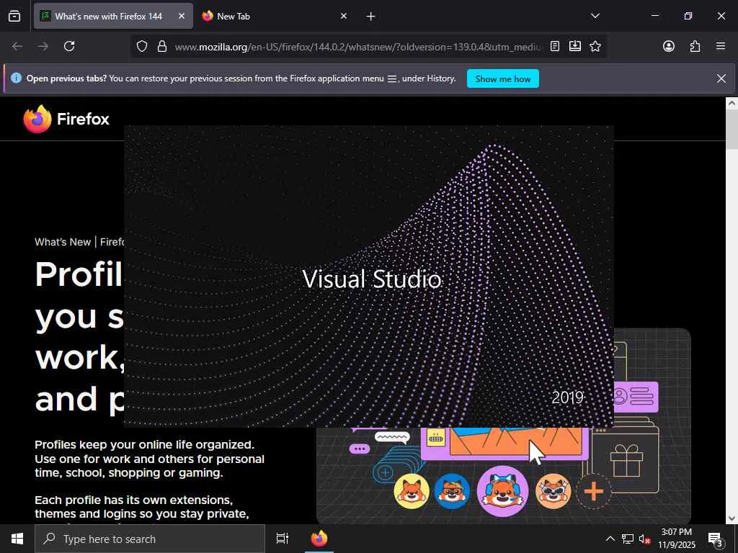Image resolution: width=738 pixels, height=553 pixels.
Task: Select the yellow fox profile avatar
Action: click(x=412, y=491)
